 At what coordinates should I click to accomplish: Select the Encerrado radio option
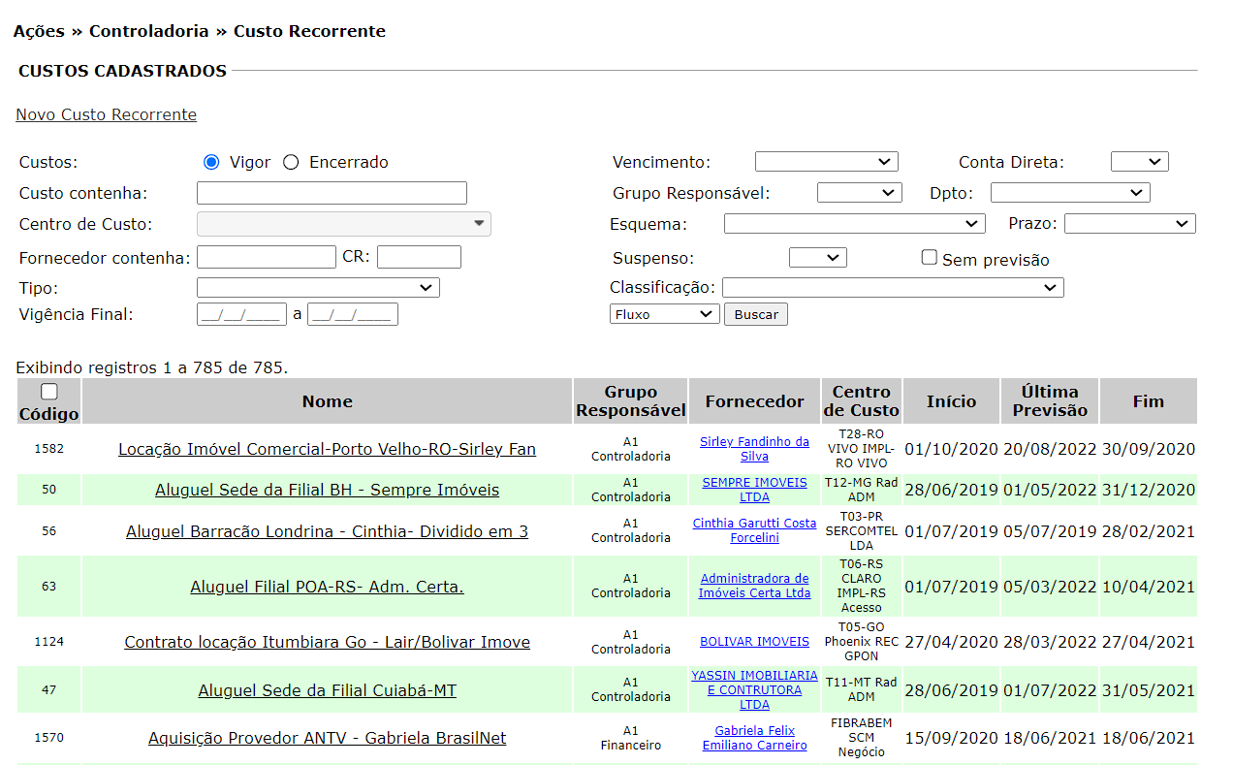[291, 162]
